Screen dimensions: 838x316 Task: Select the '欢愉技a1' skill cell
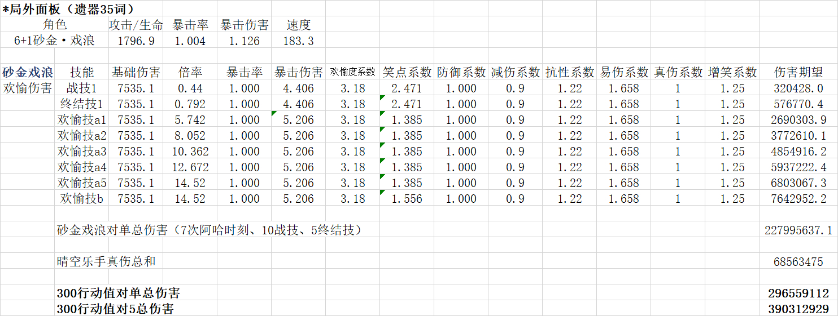82,119
